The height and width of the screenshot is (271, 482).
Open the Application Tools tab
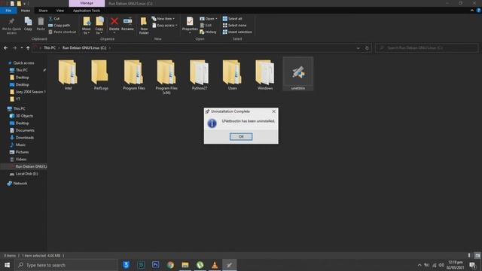point(87,11)
